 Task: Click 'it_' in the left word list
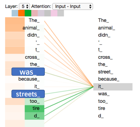[x=37, y=87]
